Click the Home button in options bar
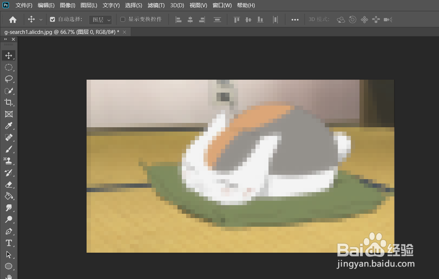 tap(13, 19)
